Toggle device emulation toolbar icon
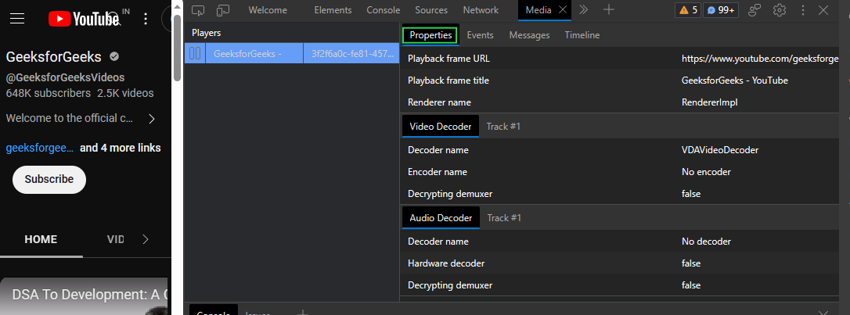Image resolution: width=850 pixels, height=315 pixels. [x=223, y=9]
